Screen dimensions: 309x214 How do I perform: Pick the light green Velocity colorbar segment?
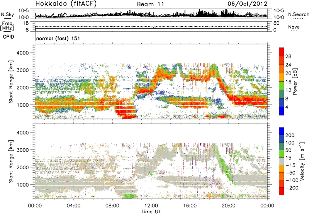pos(282,154)
